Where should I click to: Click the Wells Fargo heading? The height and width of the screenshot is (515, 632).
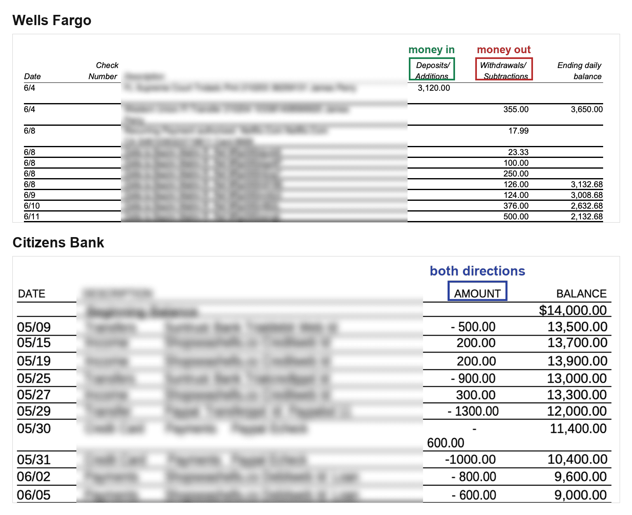pyautogui.click(x=52, y=20)
